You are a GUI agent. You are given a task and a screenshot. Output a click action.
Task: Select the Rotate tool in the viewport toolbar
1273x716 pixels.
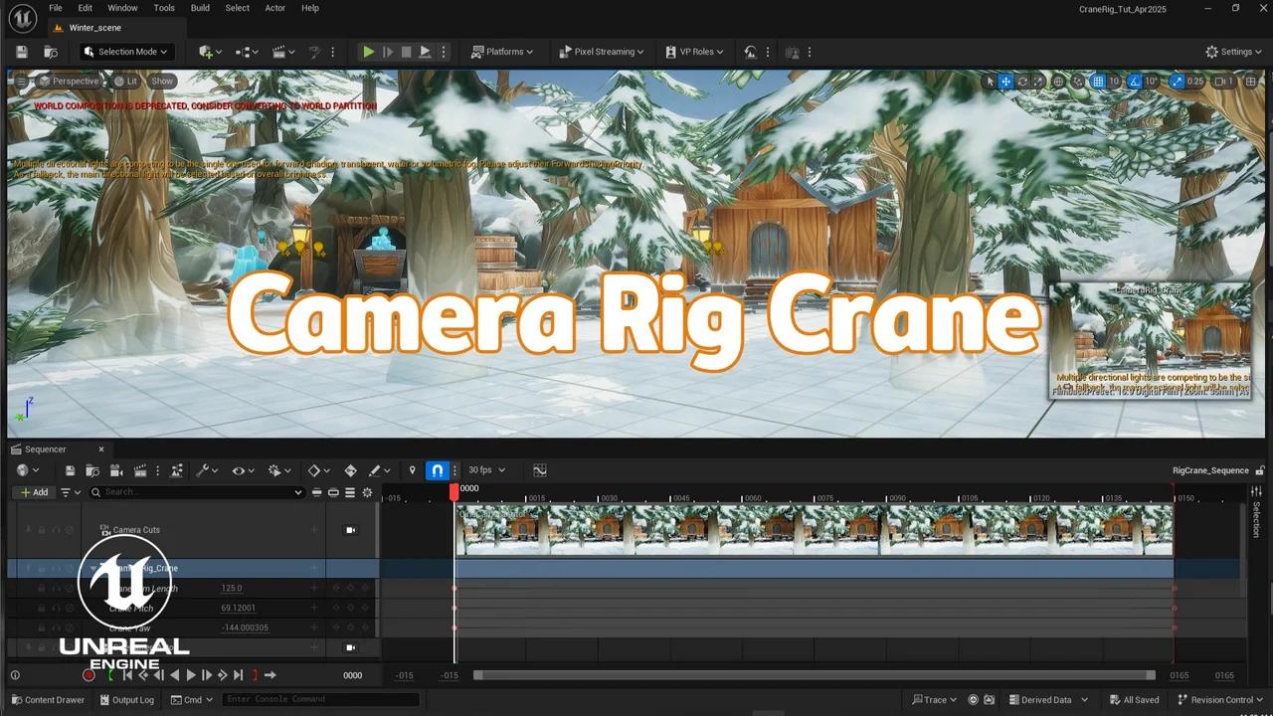[x=1021, y=82]
